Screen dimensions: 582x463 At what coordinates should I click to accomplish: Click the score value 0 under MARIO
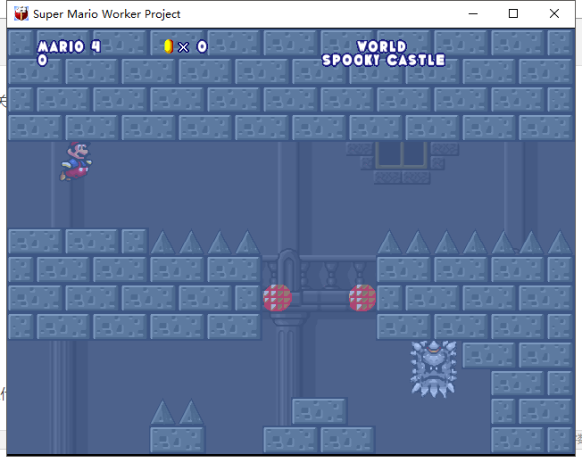pos(42,60)
